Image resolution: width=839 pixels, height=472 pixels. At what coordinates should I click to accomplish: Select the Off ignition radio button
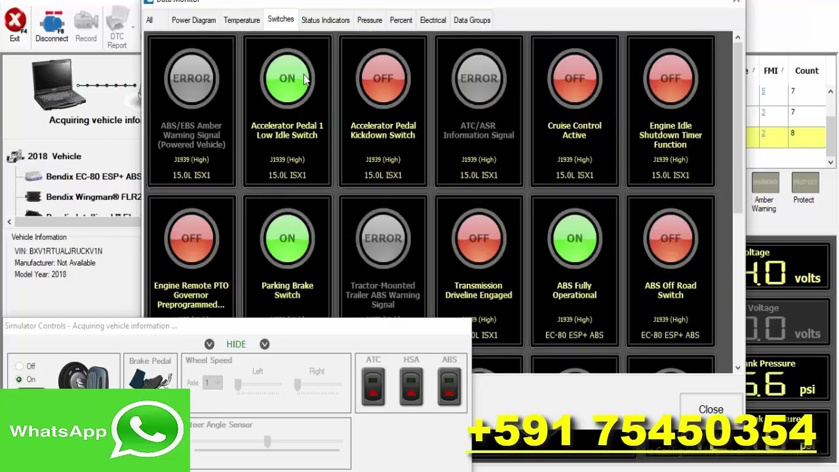point(19,366)
